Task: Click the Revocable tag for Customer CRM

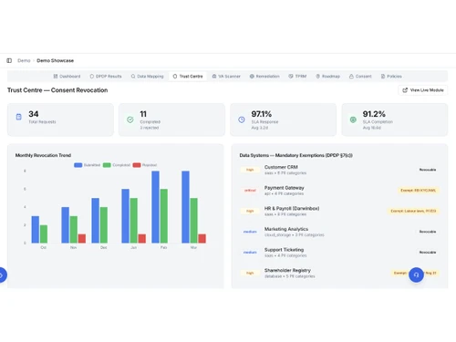Action: point(428,170)
